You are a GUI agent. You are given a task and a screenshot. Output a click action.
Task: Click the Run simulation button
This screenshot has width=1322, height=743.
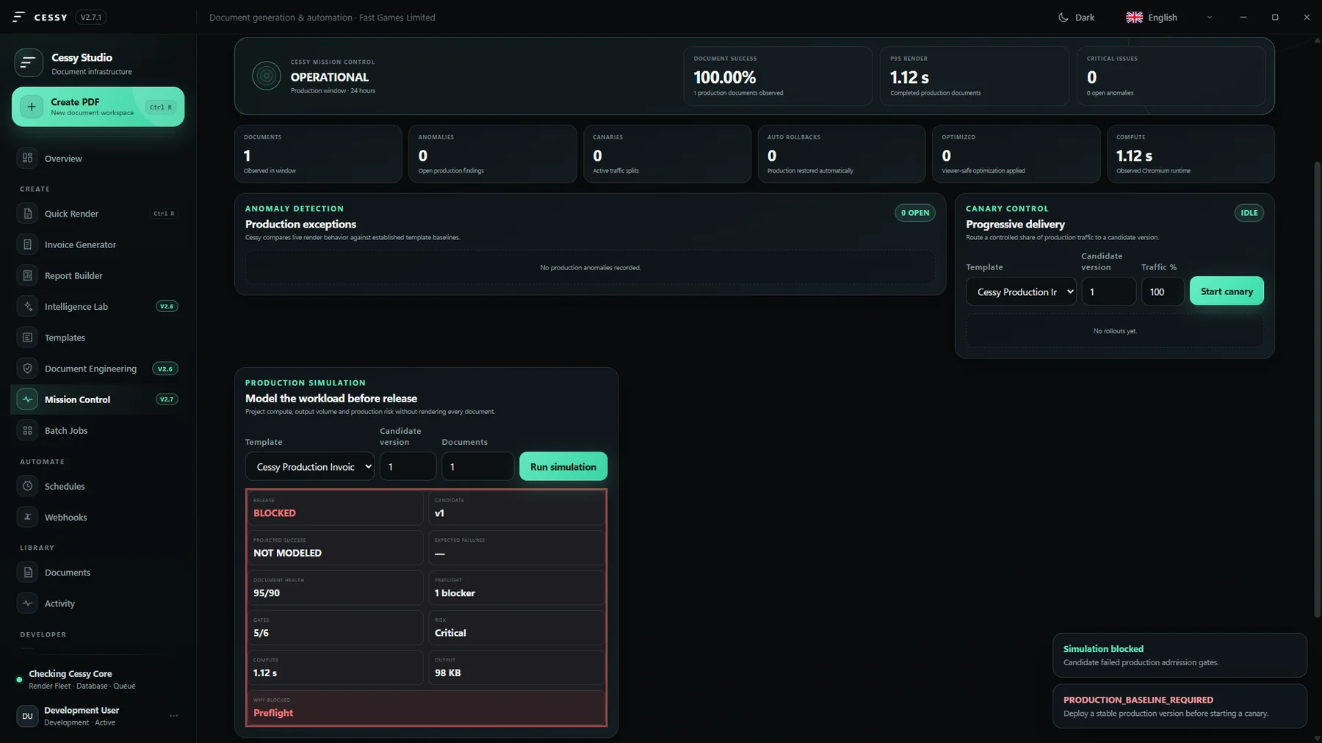pos(563,466)
